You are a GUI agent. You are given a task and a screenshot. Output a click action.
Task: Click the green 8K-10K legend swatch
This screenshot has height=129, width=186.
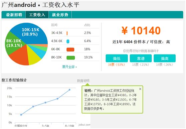(x=71, y=58)
